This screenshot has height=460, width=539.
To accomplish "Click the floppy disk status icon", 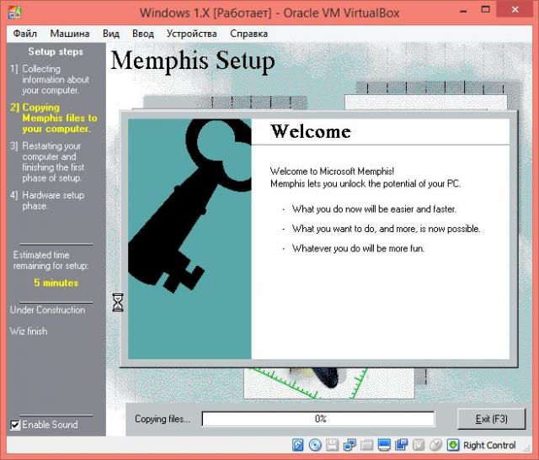I will (x=332, y=445).
